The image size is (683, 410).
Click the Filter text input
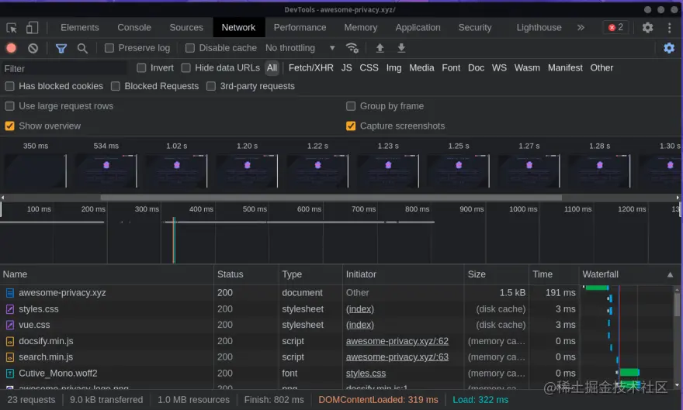click(x=64, y=68)
